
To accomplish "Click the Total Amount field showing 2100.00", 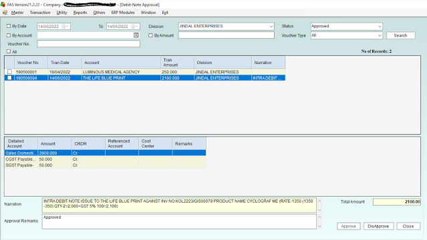I will [396, 202].
